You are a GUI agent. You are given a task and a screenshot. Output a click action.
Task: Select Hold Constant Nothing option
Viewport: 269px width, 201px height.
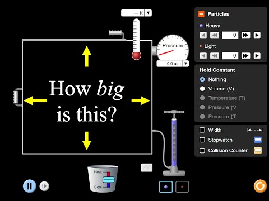pyautogui.click(x=202, y=79)
